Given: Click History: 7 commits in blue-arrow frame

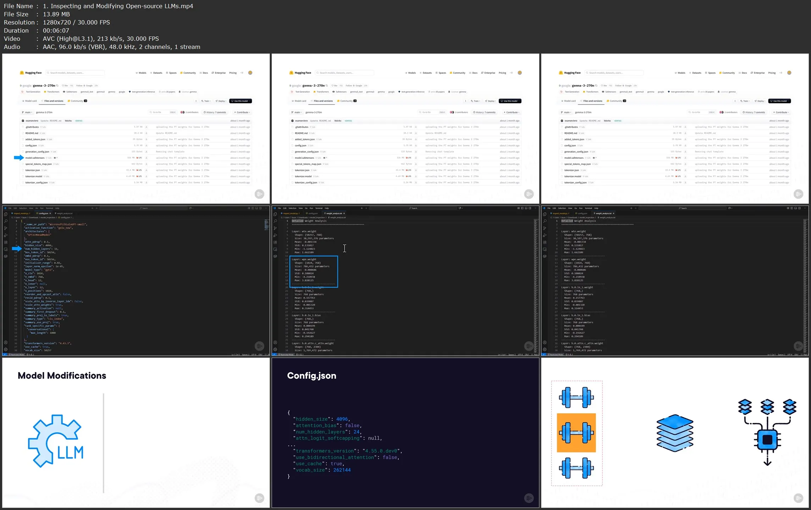Looking at the screenshot, I should [215, 112].
